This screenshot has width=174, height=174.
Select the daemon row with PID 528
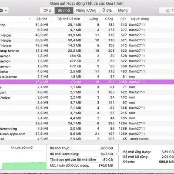(x=87, y=56)
